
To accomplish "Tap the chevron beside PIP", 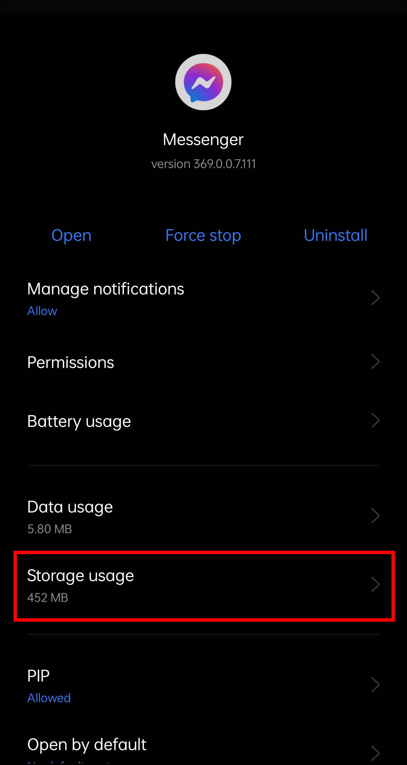I will pyautogui.click(x=375, y=685).
